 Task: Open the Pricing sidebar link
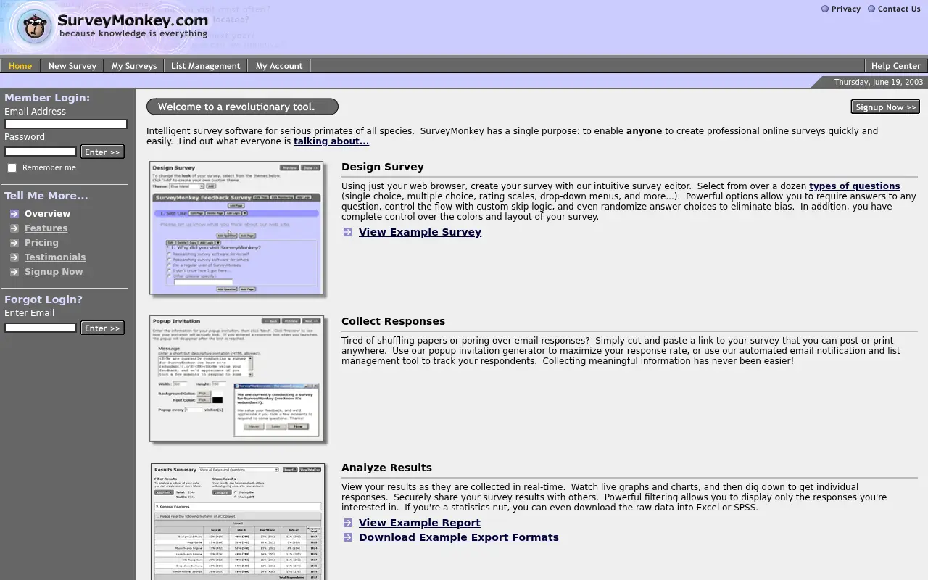[x=41, y=243]
